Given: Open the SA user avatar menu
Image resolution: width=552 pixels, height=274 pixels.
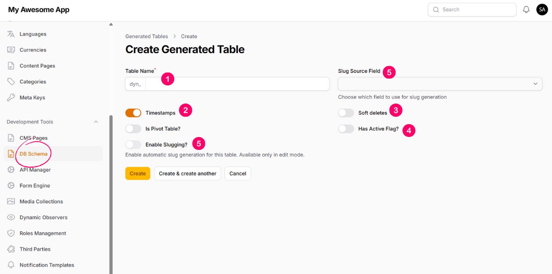Looking at the screenshot, I should tap(542, 10).
